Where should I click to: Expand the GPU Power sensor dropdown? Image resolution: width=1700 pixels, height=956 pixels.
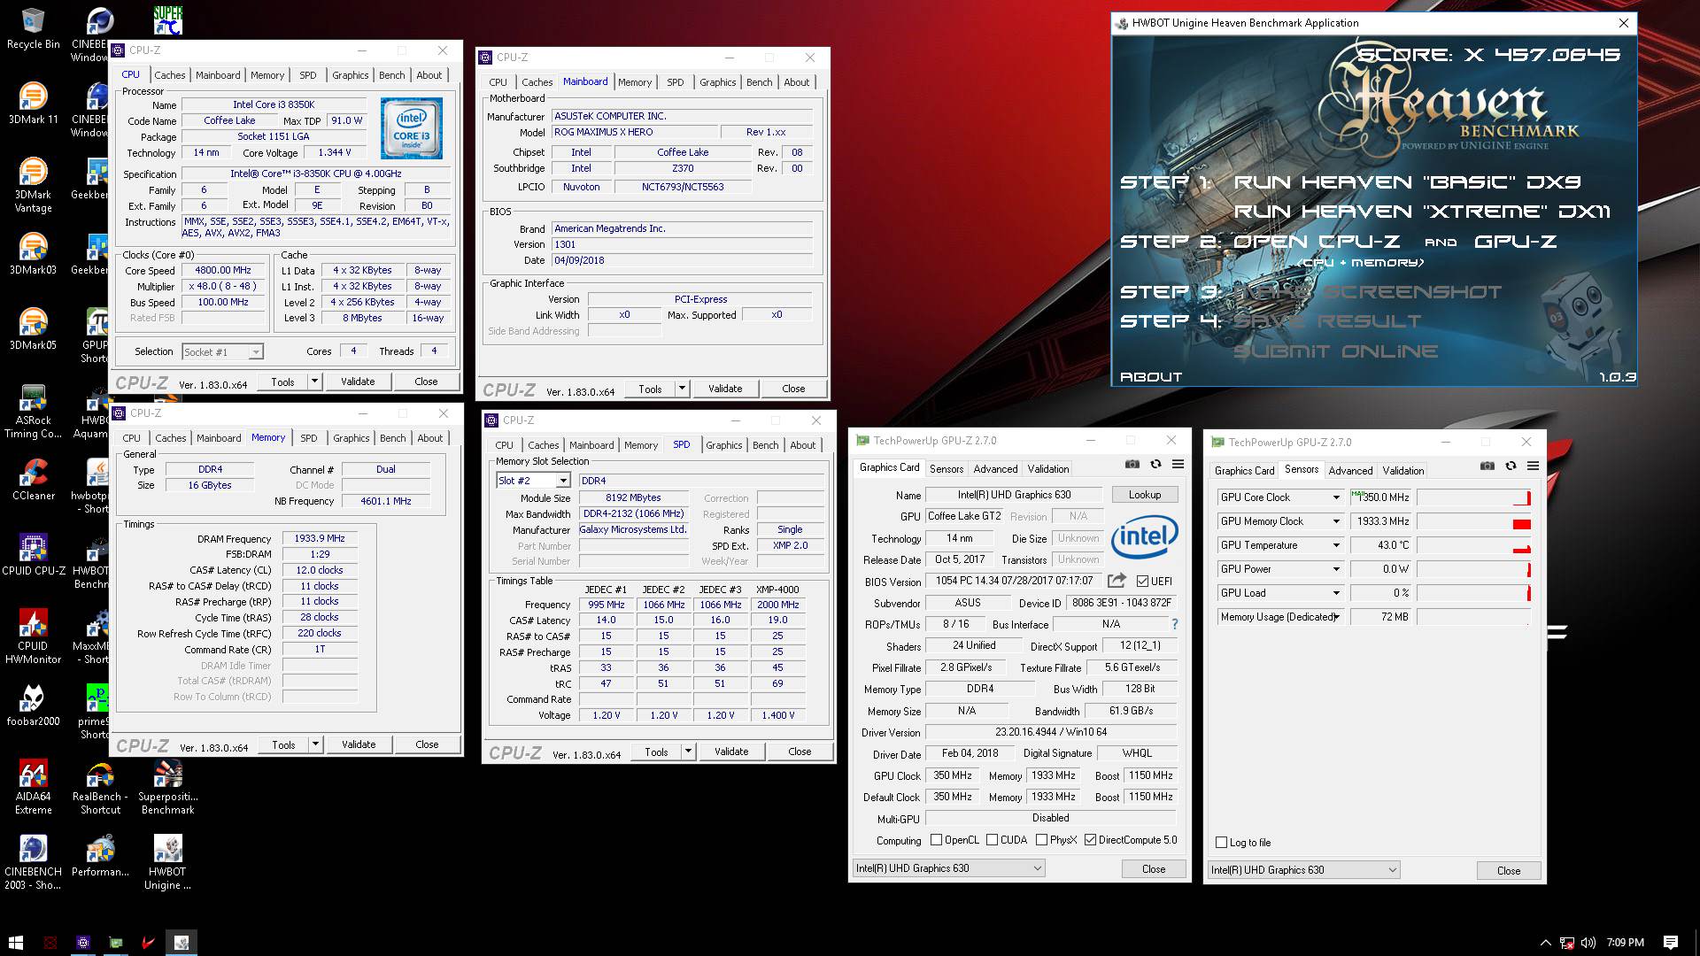click(x=1336, y=569)
